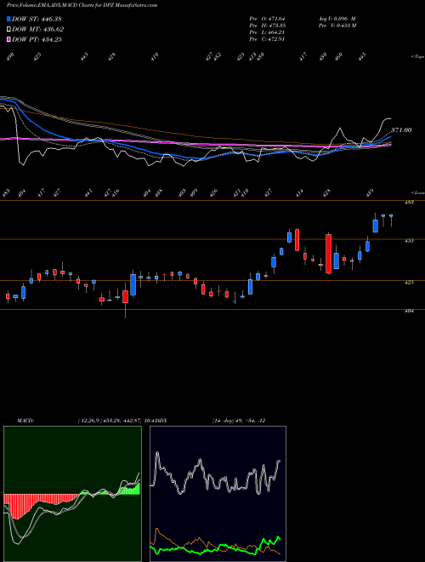The height and width of the screenshot is (562, 425).
Task: Click the Avg V: 0.696 M value
Action: pyautogui.click(x=337, y=19)
